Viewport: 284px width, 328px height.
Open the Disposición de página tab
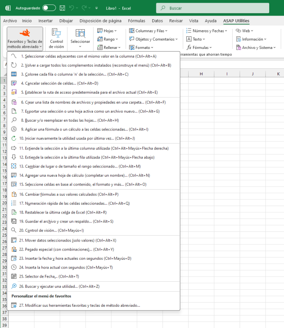pyautogui.click(x=100, y=21)
